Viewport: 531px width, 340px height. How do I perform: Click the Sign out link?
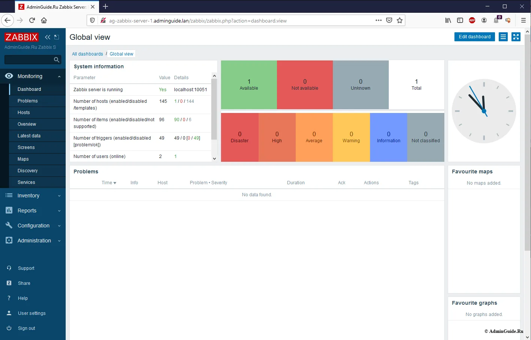[x=26, y=328]
